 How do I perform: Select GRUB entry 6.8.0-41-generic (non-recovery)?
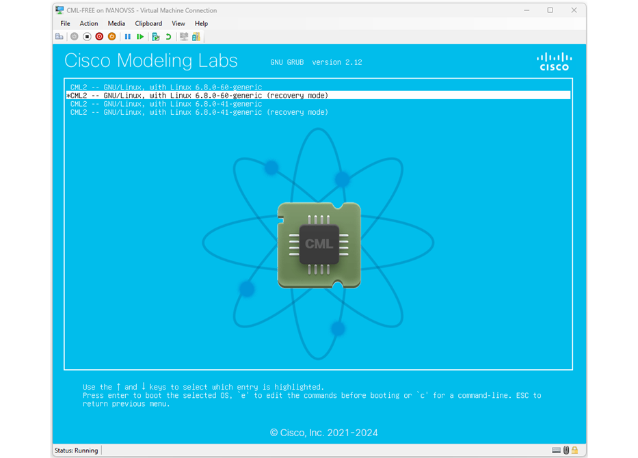click(x=318, y=104)
